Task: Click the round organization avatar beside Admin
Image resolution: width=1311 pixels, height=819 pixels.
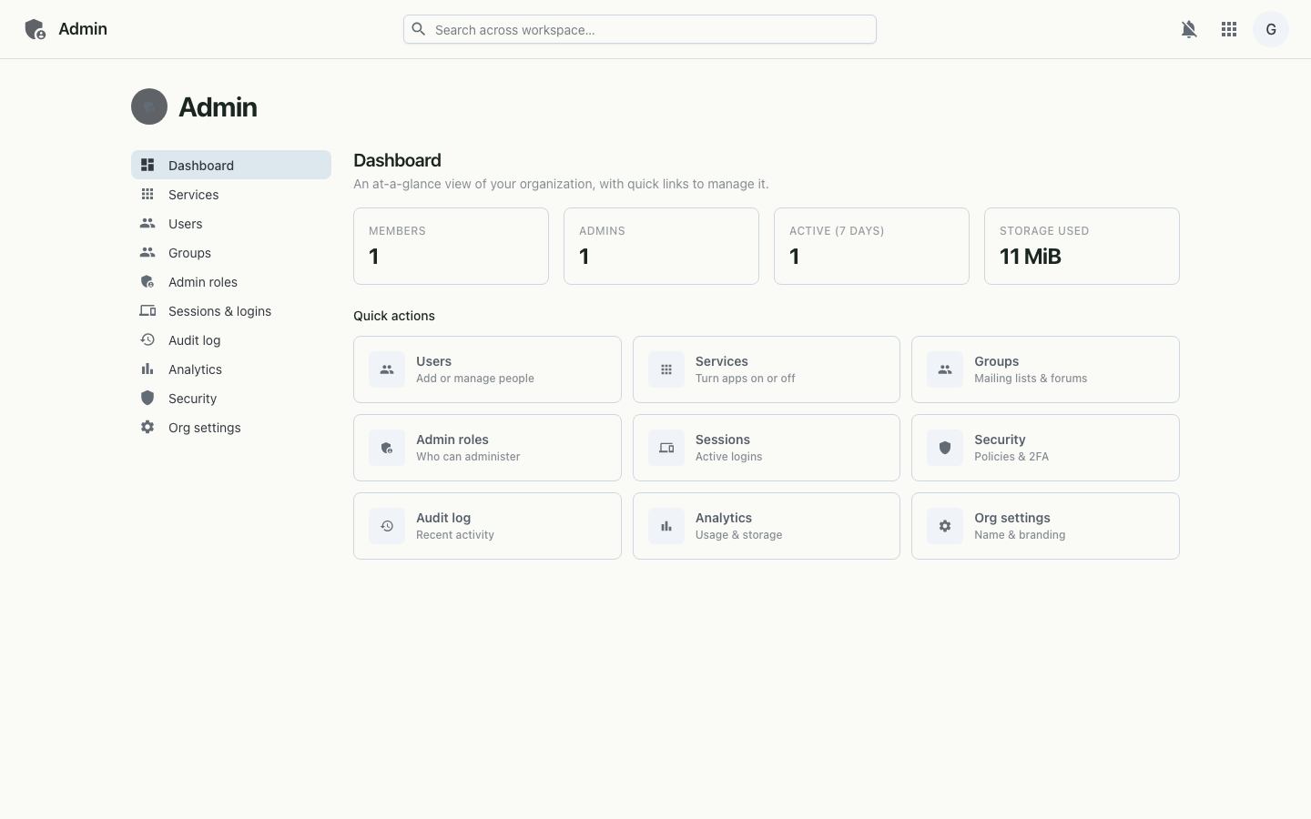Action: (x=149, y=106)
